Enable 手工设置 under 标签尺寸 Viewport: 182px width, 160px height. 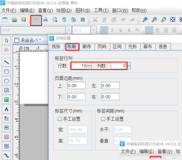60,119
